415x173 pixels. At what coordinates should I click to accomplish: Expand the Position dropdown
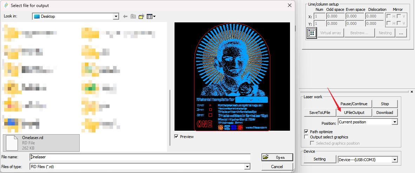(395, 122)
